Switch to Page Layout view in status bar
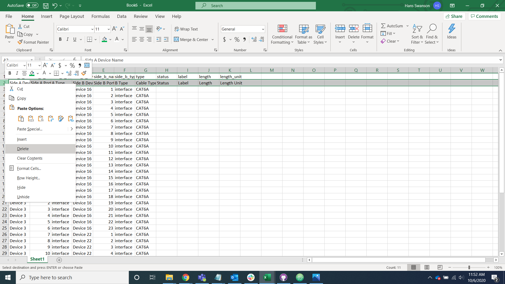The width and height of the screenshot is (505, 284). point(427,267)
